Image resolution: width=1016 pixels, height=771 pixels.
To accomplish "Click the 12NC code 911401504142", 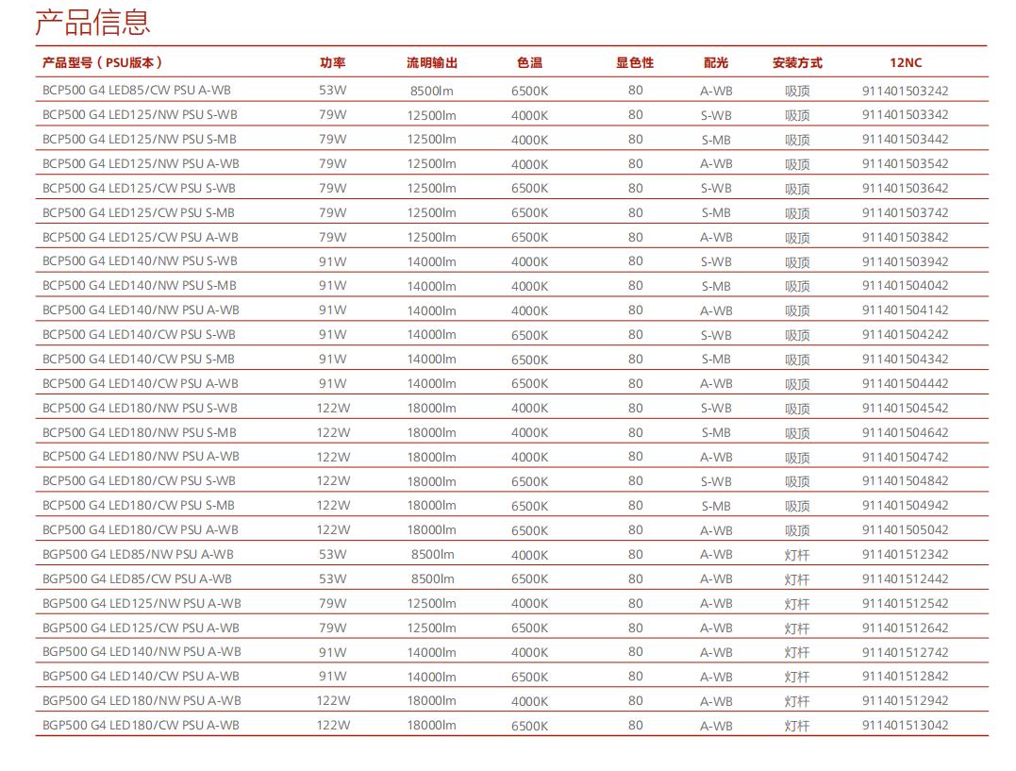I will pyautogui.click(x=905, y=310).
